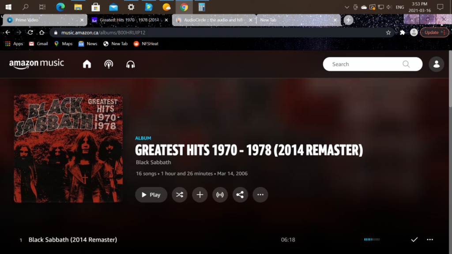Switch to the New Tab browser tab
This screenshot has width=452, height=254.
coord(299,20)
